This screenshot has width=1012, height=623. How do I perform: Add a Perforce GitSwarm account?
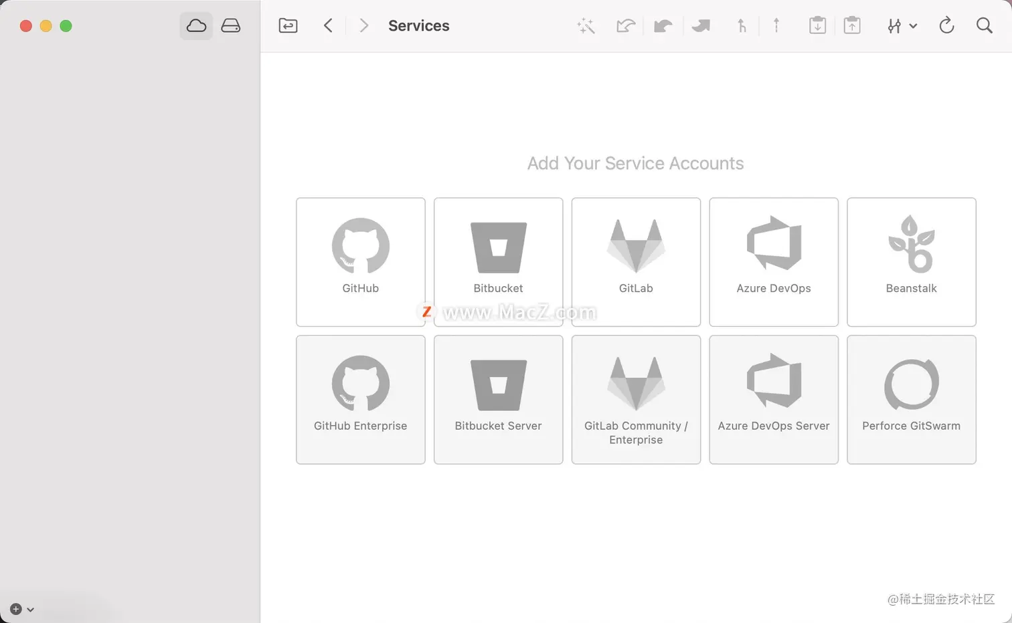(912, 400)
